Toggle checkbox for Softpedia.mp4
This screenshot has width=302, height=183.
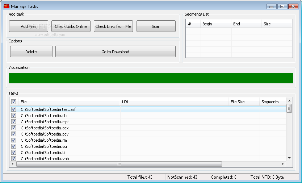click(13, 122)
